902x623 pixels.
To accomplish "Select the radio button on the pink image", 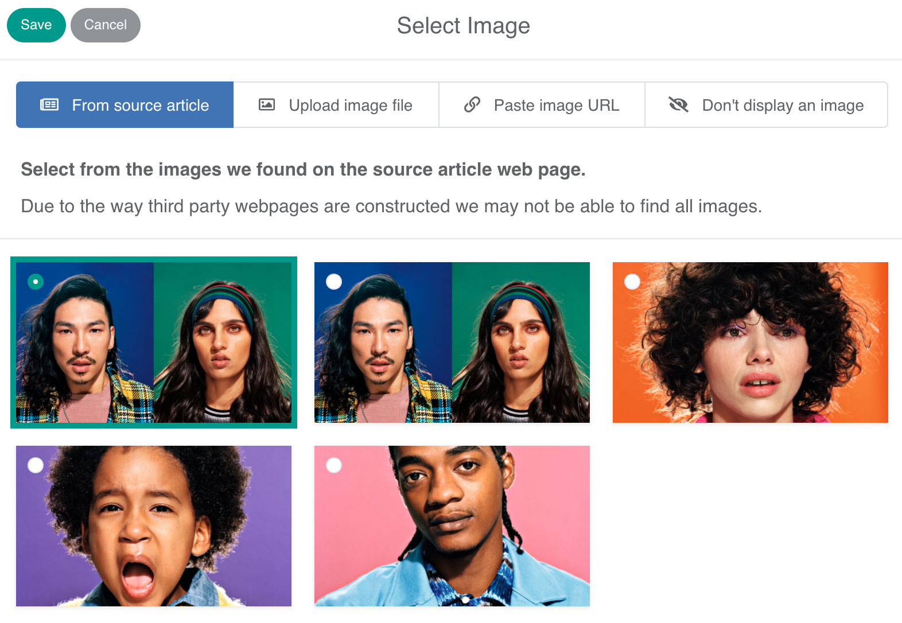I will click(x=334, y=465).
